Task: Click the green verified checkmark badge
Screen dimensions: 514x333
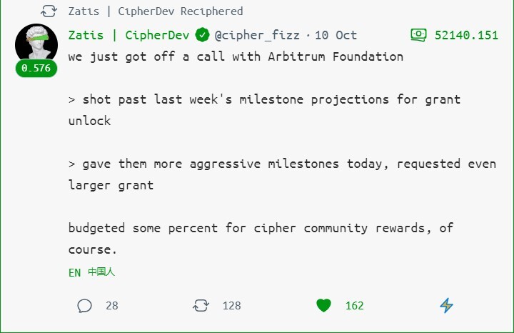Action: point(202,35)
